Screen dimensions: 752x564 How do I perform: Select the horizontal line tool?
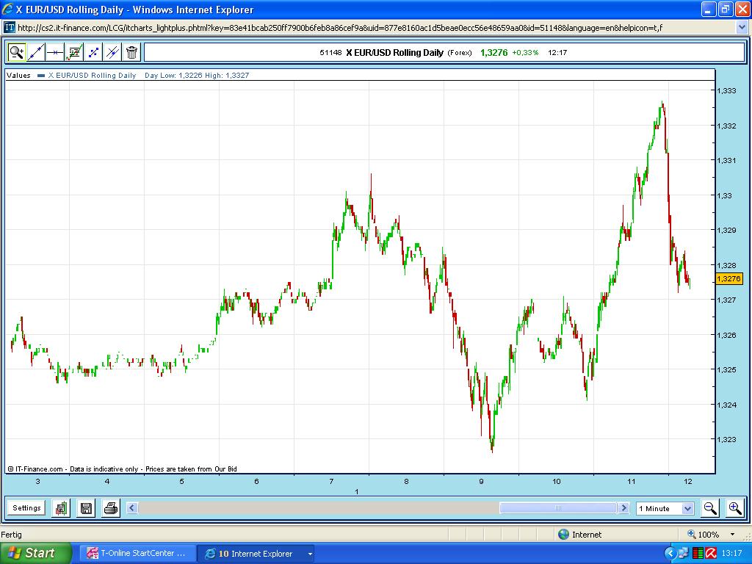click(x=54, y=52)
